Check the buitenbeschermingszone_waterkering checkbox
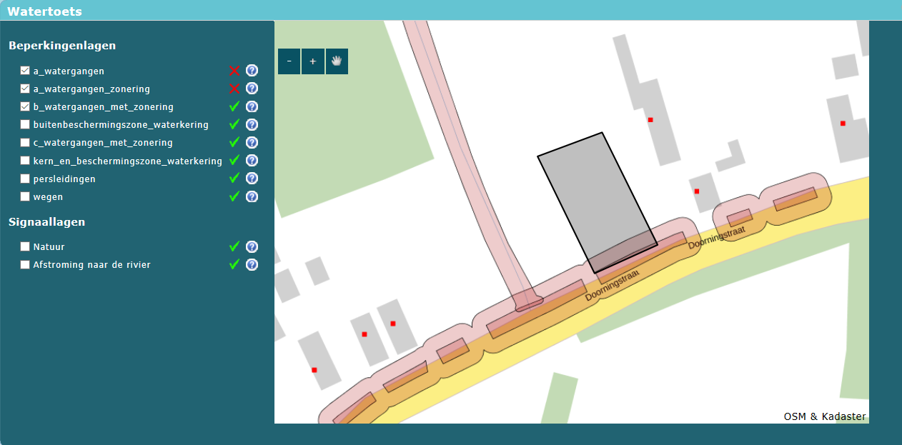Image resolution: width=902 pixels, height=445 pixels. coord(25,125)
